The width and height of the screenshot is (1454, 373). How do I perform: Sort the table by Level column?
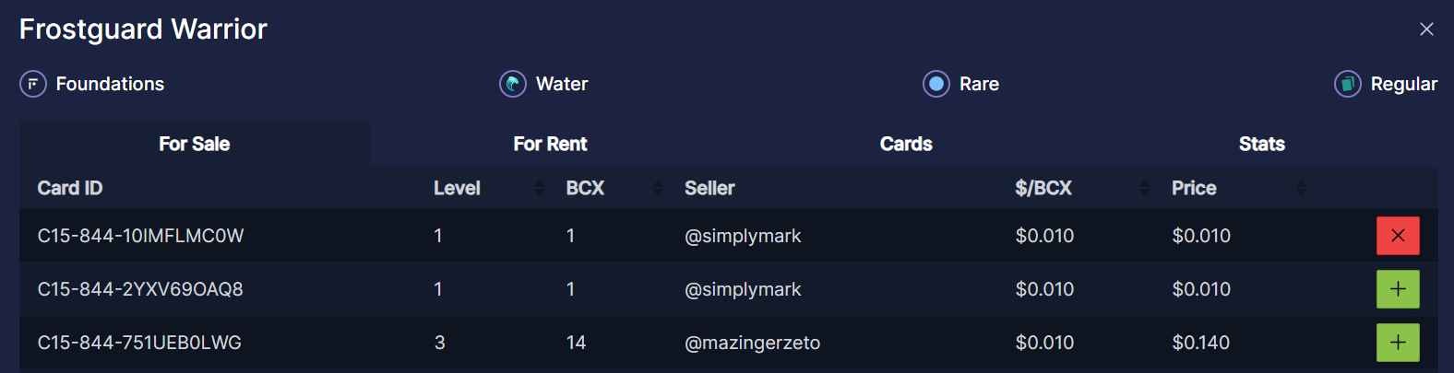539,188
